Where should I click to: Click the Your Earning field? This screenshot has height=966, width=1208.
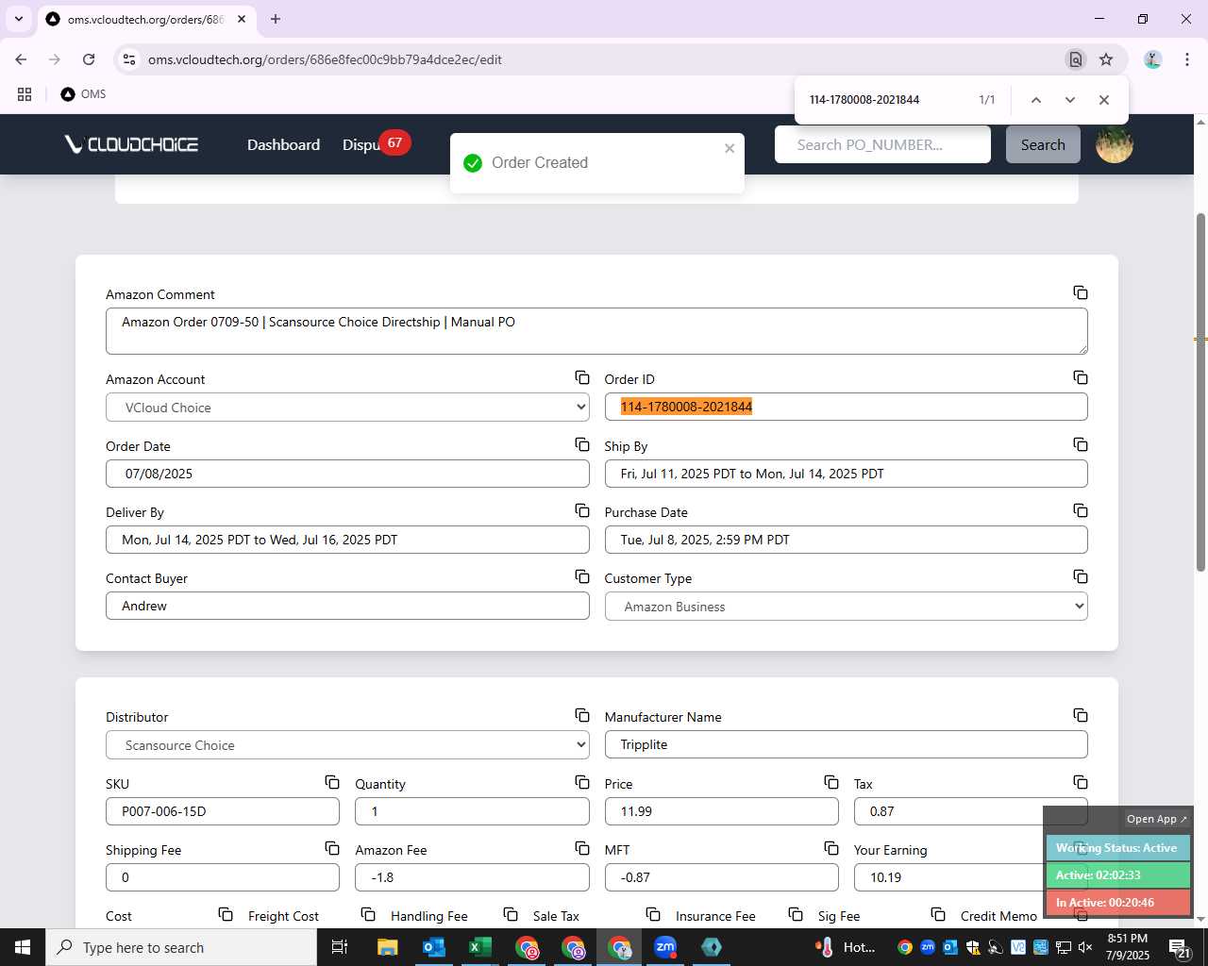[x=970, y=877]
